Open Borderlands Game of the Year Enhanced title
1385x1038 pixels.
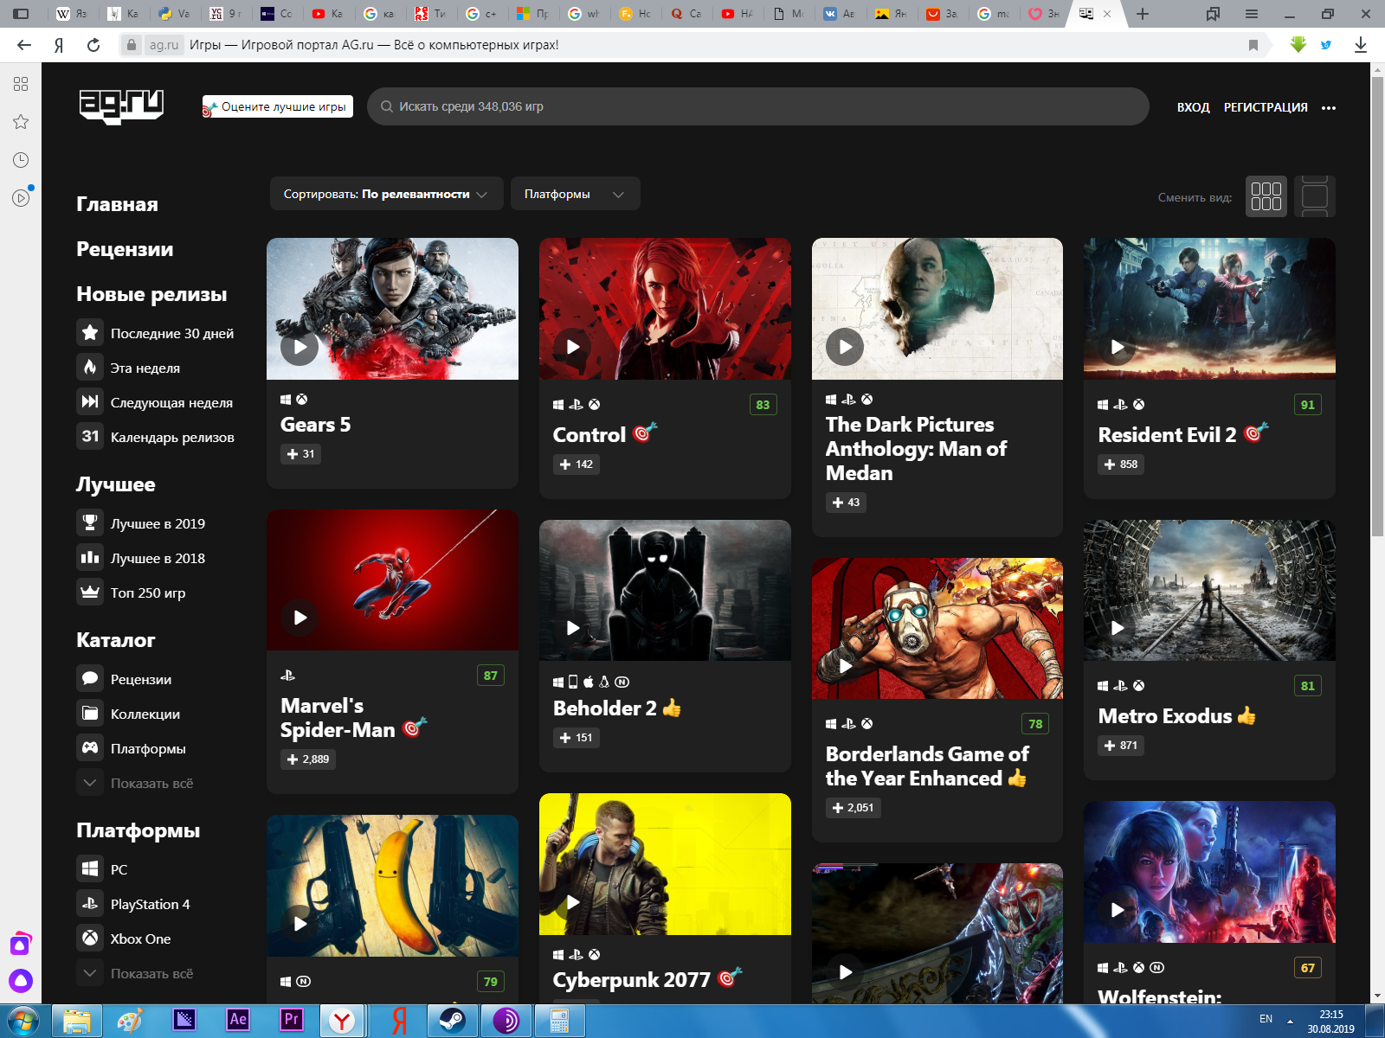coord(927,766)
